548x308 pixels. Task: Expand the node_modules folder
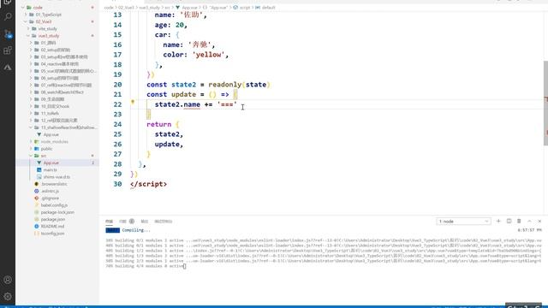[x=31, y=141]
